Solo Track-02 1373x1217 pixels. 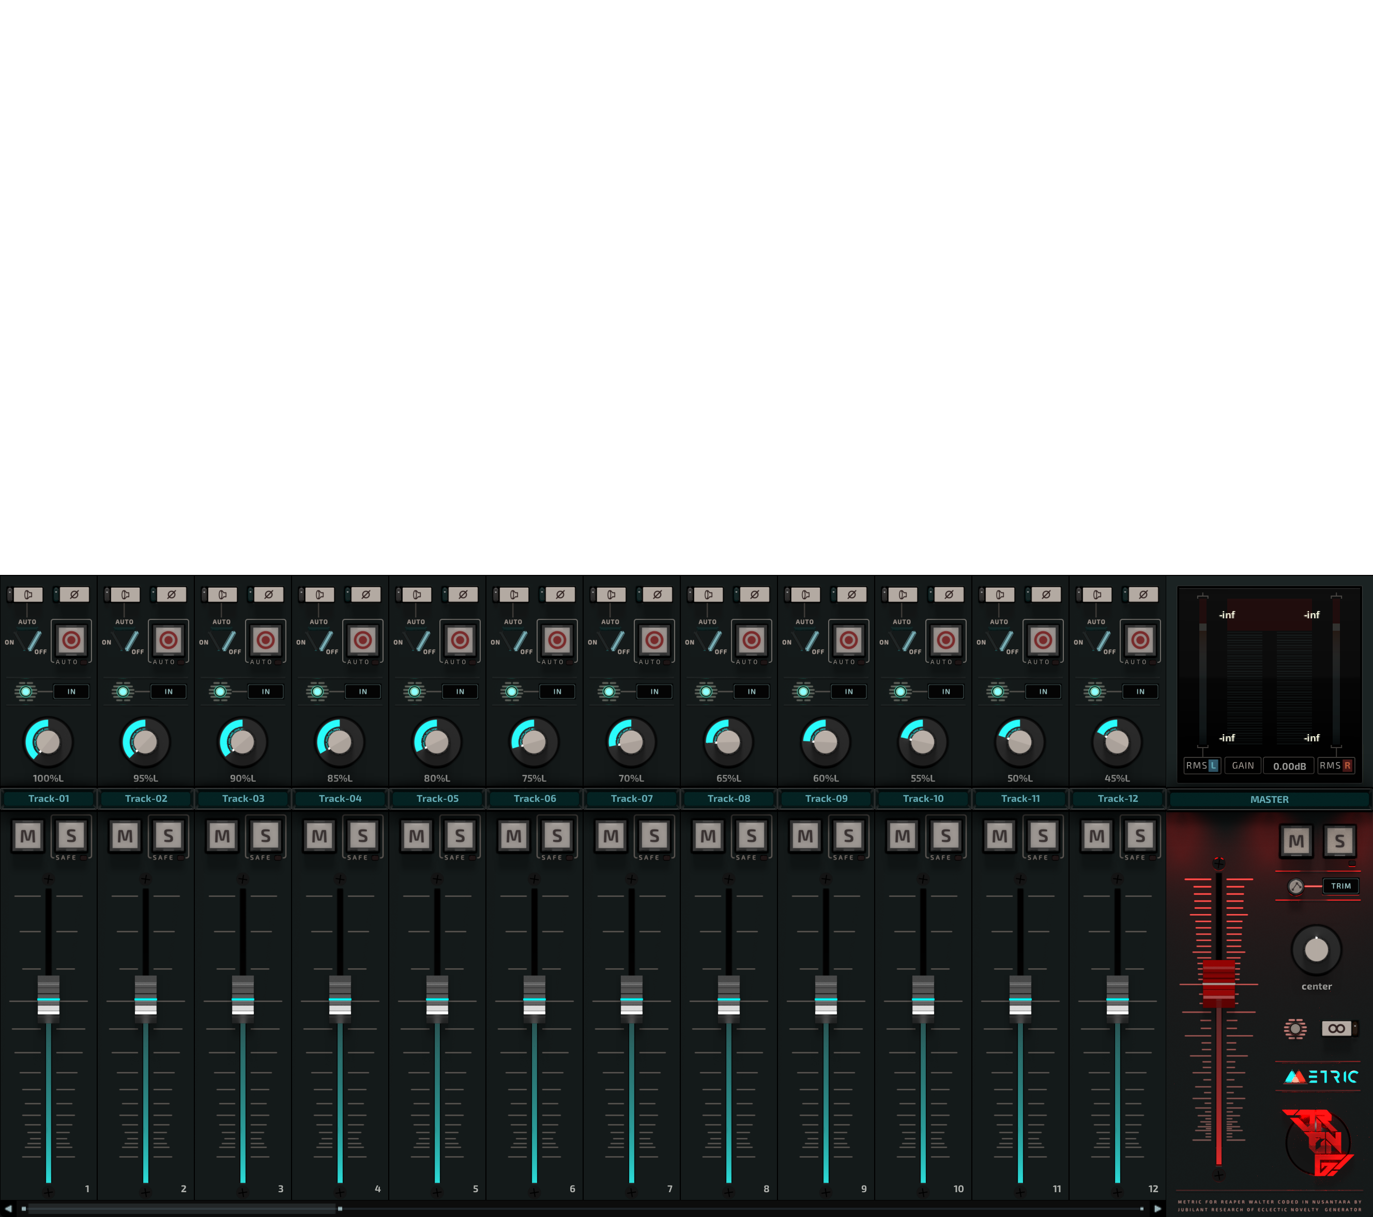169,836
